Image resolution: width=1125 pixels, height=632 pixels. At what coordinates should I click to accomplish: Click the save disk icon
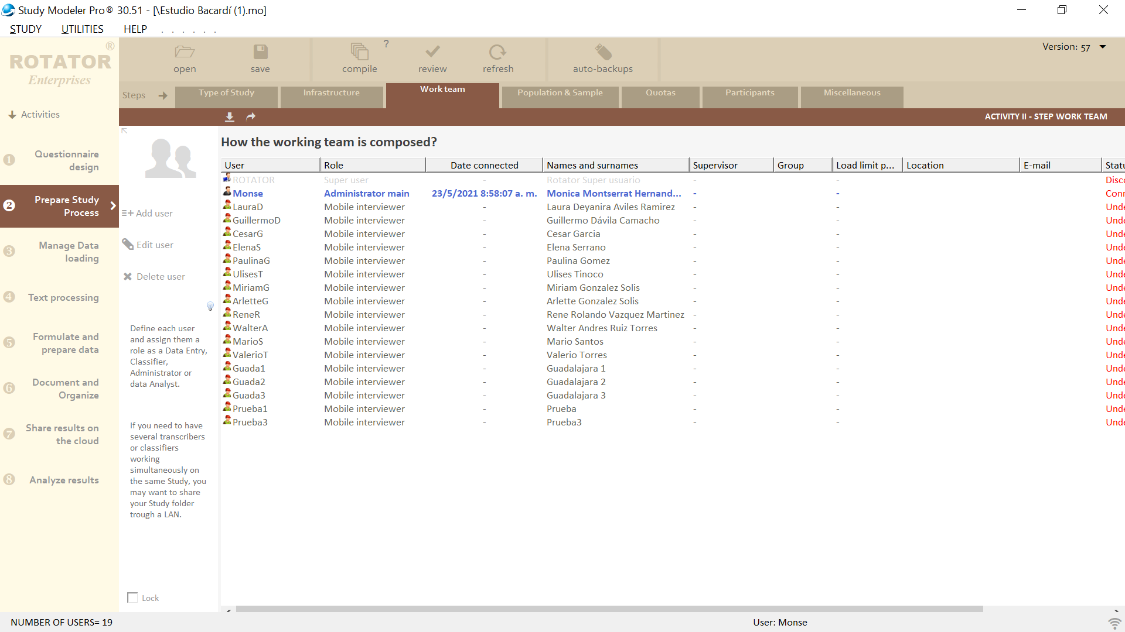click(260, 52)
